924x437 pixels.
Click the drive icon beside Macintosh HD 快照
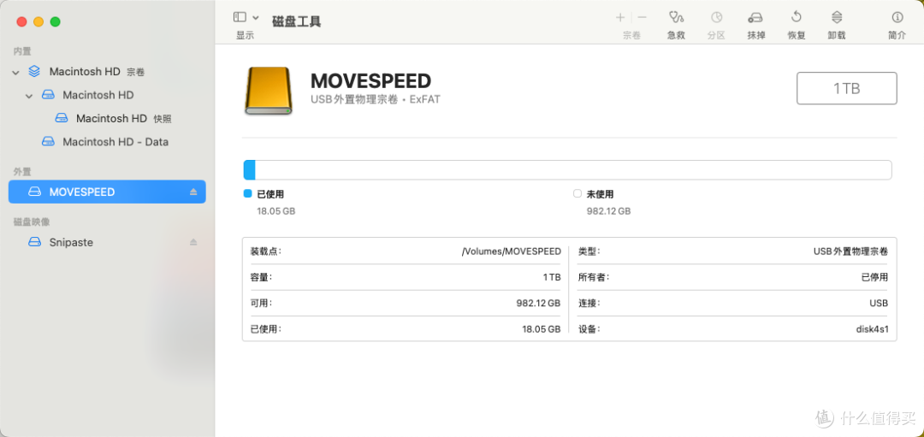point(62,118)
